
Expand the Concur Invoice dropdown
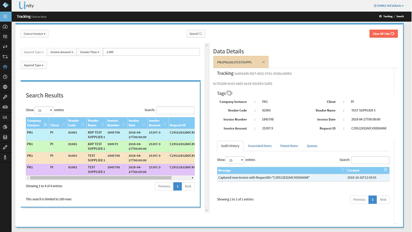[x=34, y=34]
